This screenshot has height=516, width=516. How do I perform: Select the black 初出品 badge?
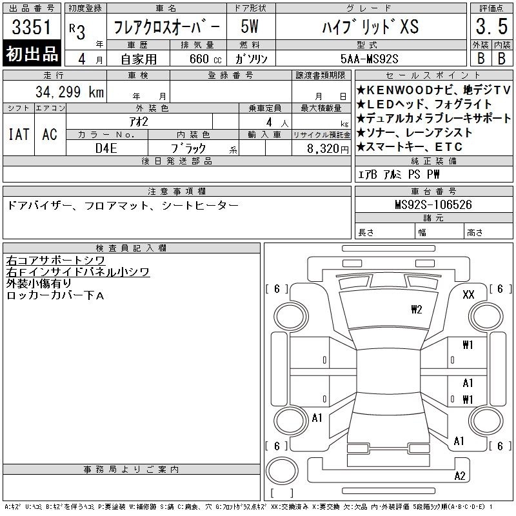pos(32,54)
